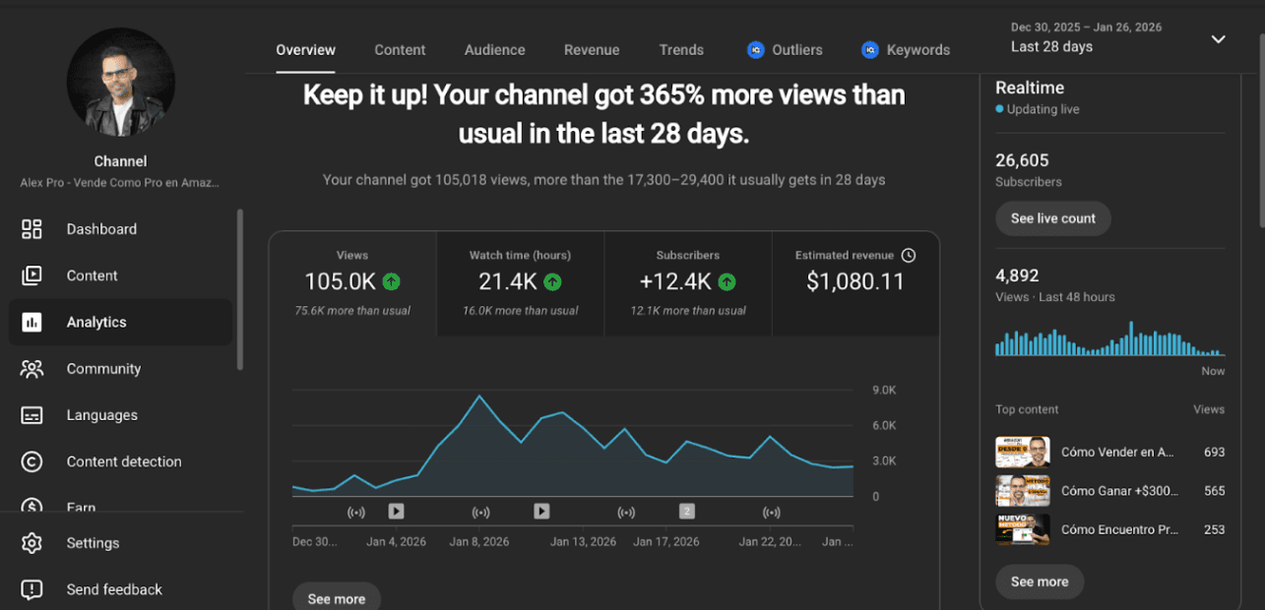The width and height of the screenshot is (1265, 610).
Task: Click the channel profile avatar
Action: 120,82
